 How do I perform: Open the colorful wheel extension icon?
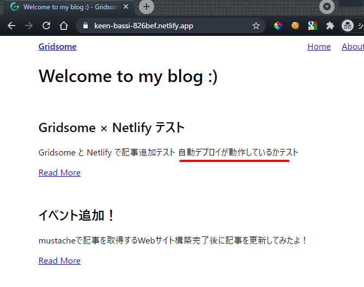point(278,26)
